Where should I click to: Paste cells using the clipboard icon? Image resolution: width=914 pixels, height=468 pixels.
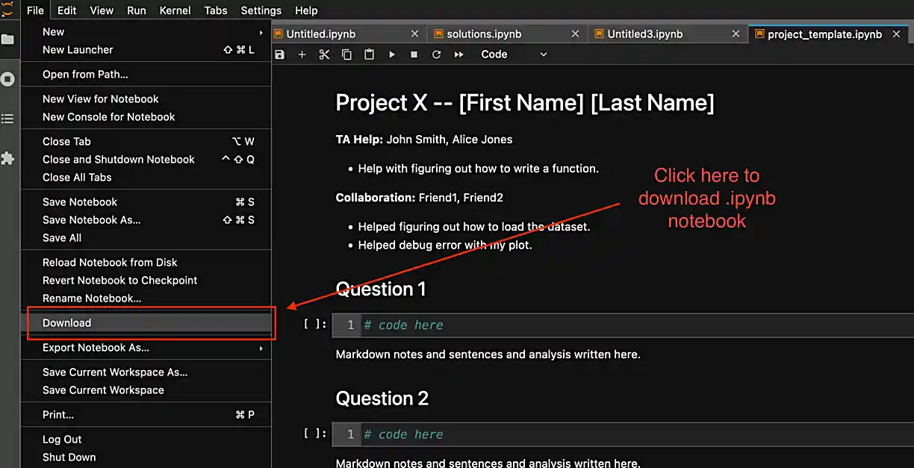tap(369, 54)
